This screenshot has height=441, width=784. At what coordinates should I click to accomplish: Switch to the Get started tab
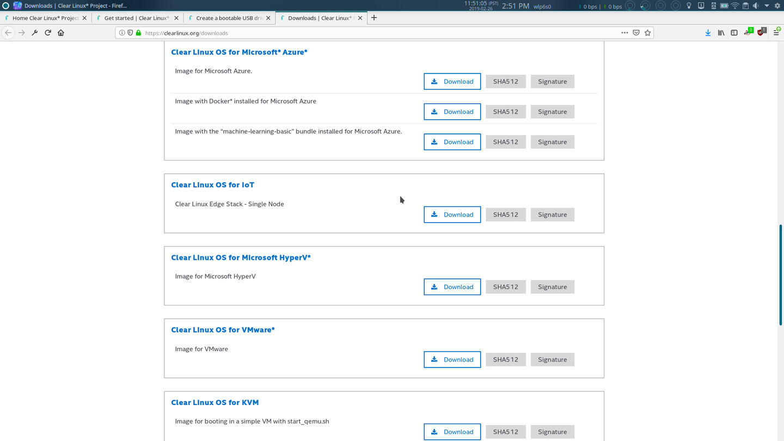[x=137, y=18]
